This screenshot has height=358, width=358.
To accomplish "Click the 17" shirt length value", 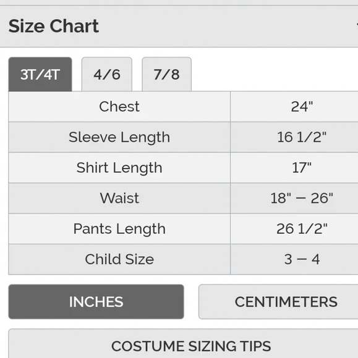I will pos(302,168).
